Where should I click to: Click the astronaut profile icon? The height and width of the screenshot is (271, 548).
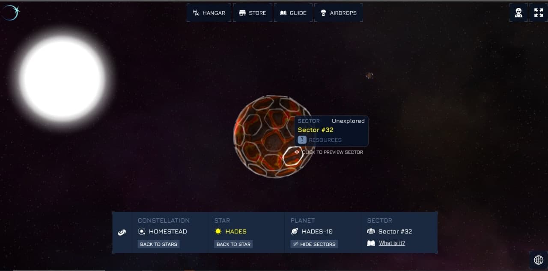[518, 13]
